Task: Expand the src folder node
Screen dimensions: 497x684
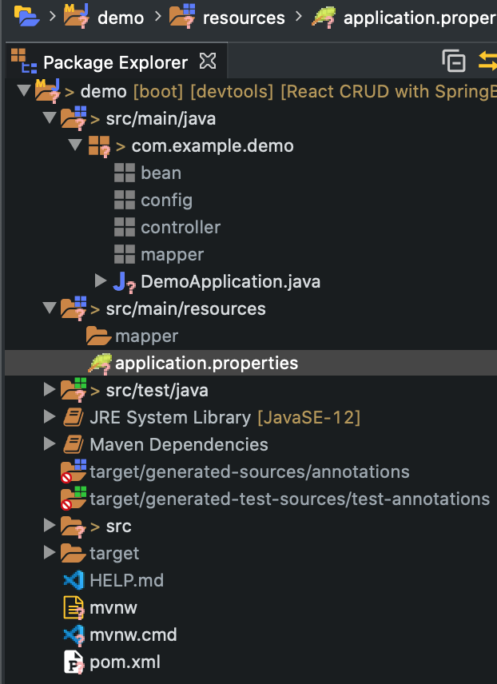Action: [50, 525]
